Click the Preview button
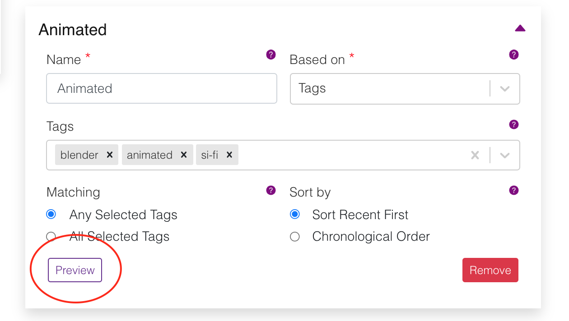Image resolution: width=569 pixels, height=321 pixels. [75, 270]
